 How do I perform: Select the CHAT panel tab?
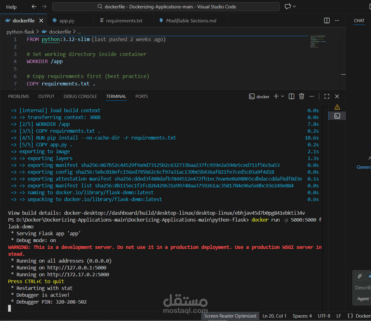click(x=359, y=21)
